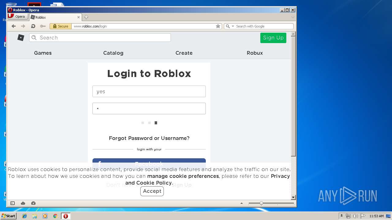This screenshot has width=392, height=220.
Task: Open the password manager key icon
Action: (x=43, y=26)
